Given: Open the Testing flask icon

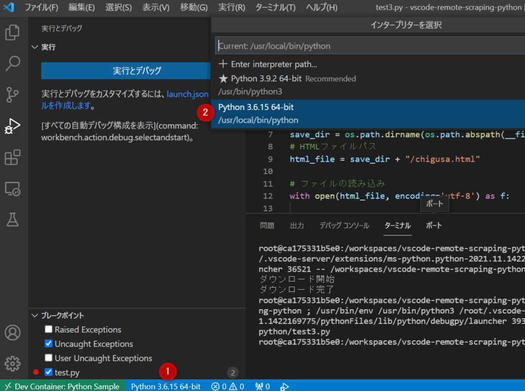Looking at the screenshot, I should click(x=12, y=220).
